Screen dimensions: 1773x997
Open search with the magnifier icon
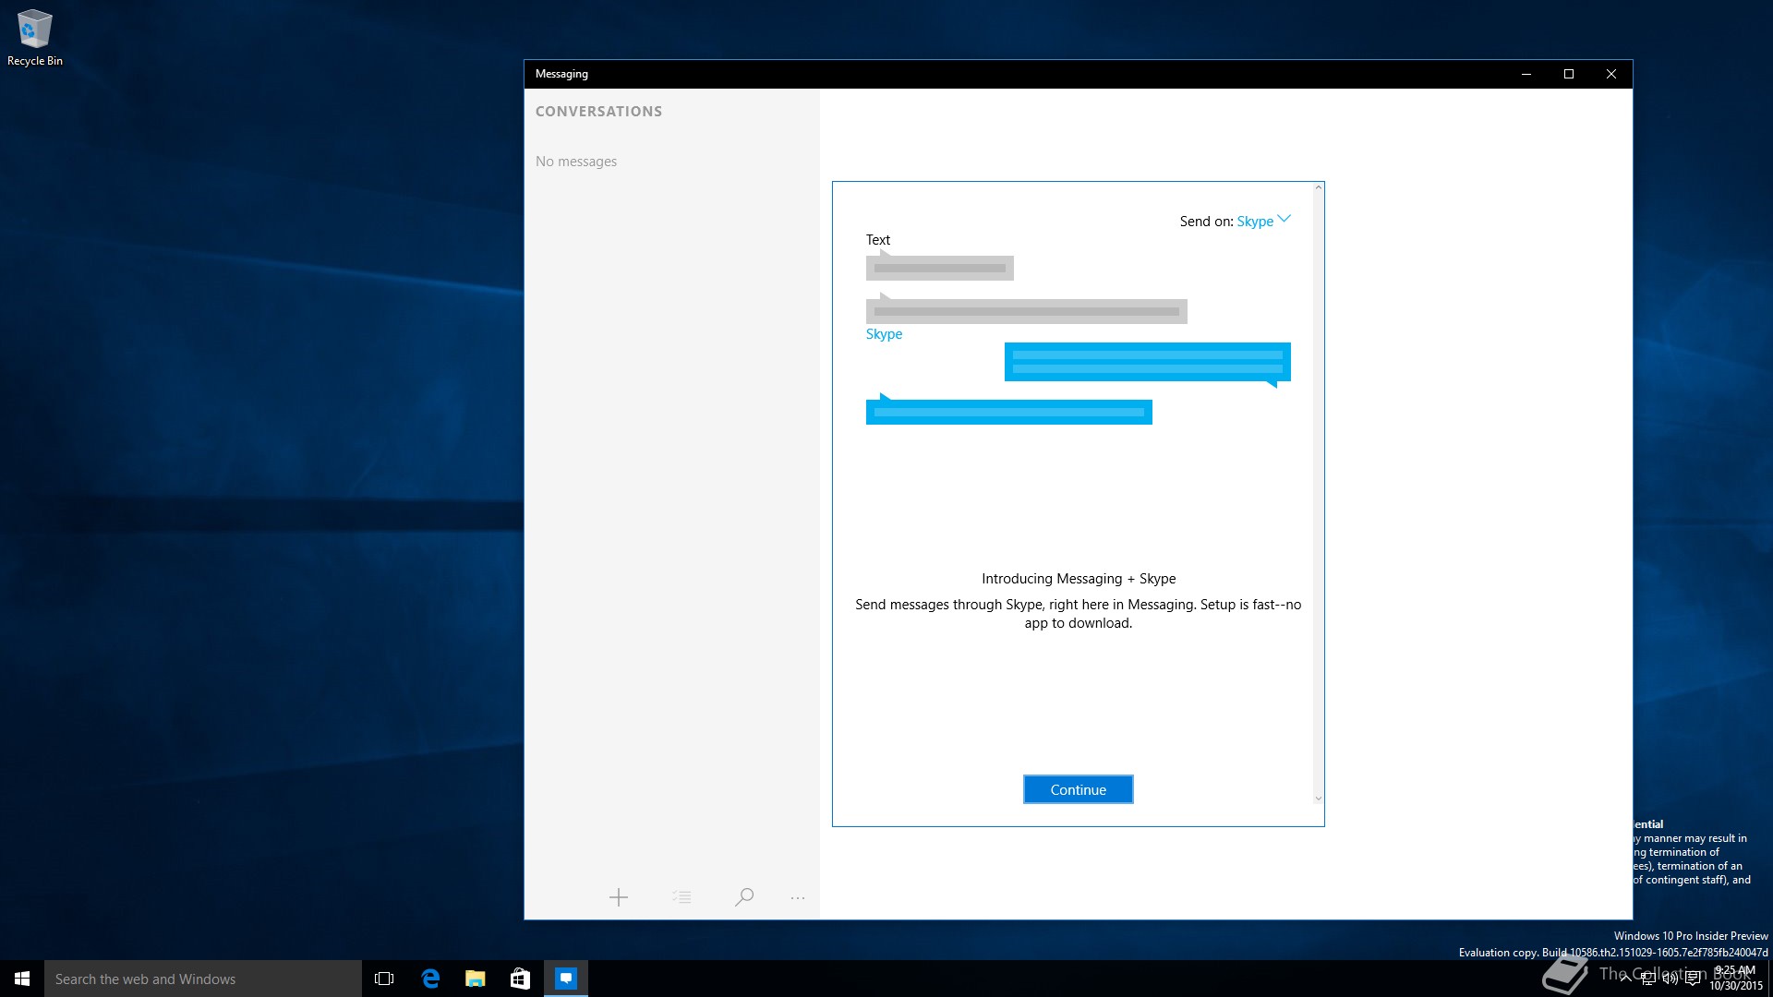(744, 897)
